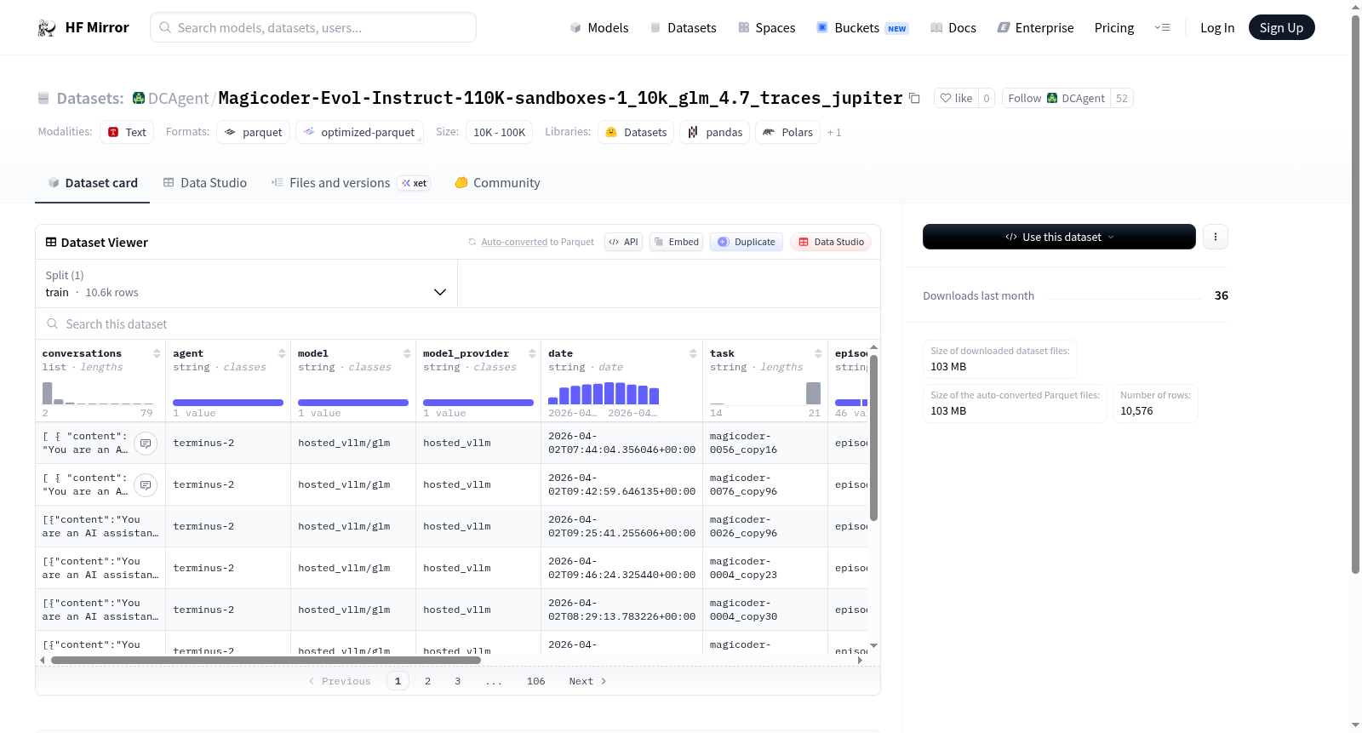The width and height of the screenshot is (1362, 733).
Task: Click the Sign Up button
Action: click(x=1281, y=28)
